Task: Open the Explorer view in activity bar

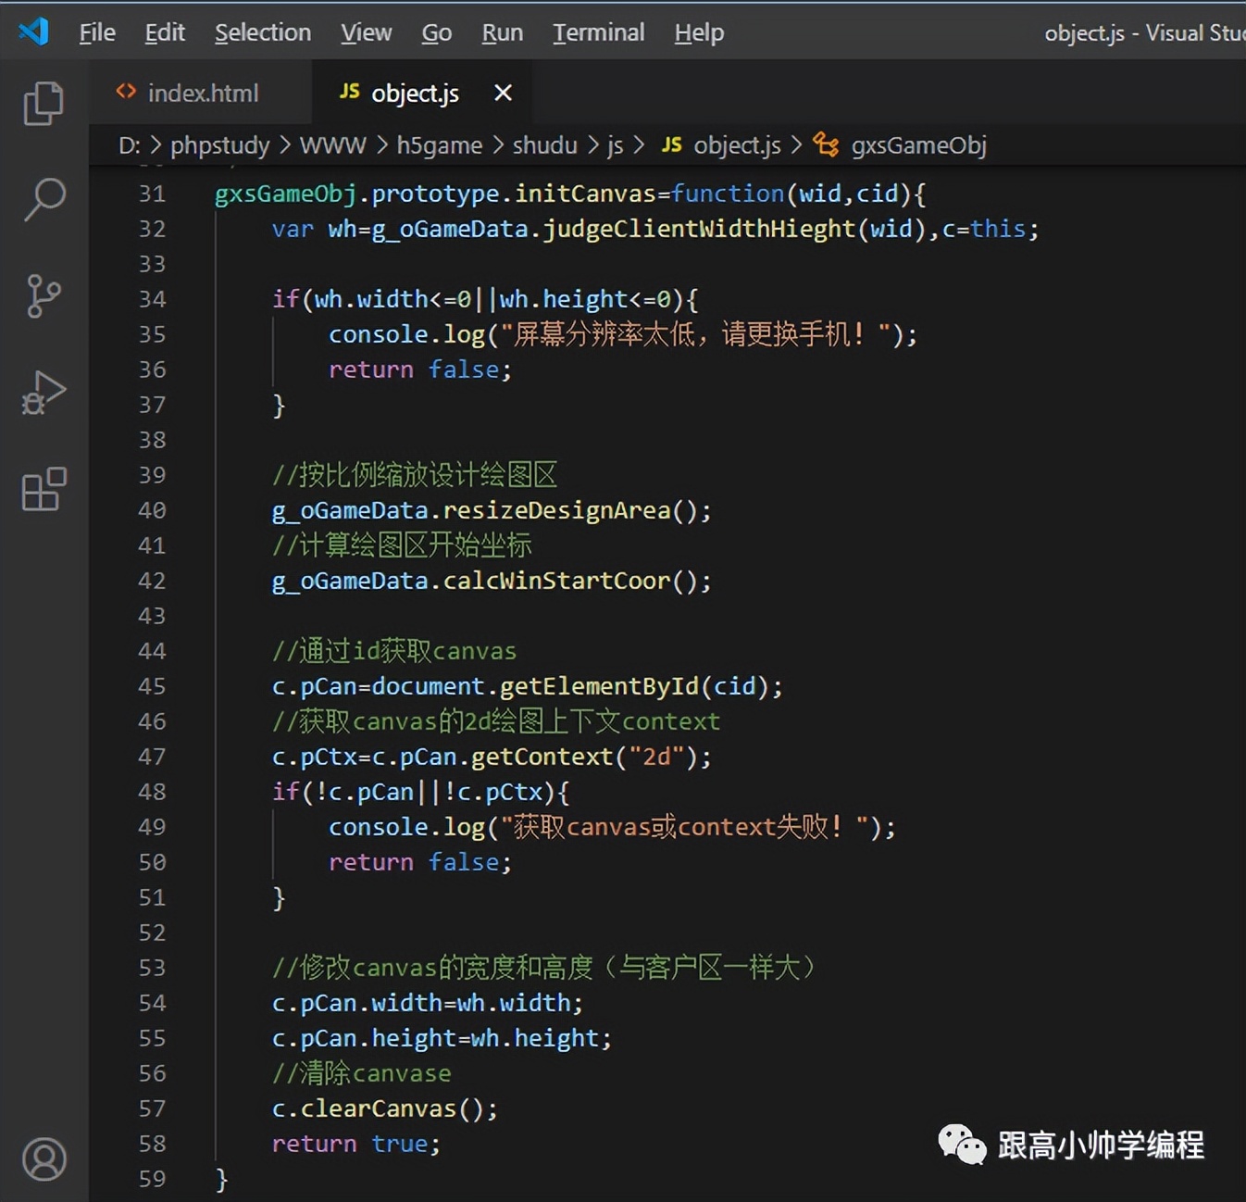Action: [x=44, y=103]
